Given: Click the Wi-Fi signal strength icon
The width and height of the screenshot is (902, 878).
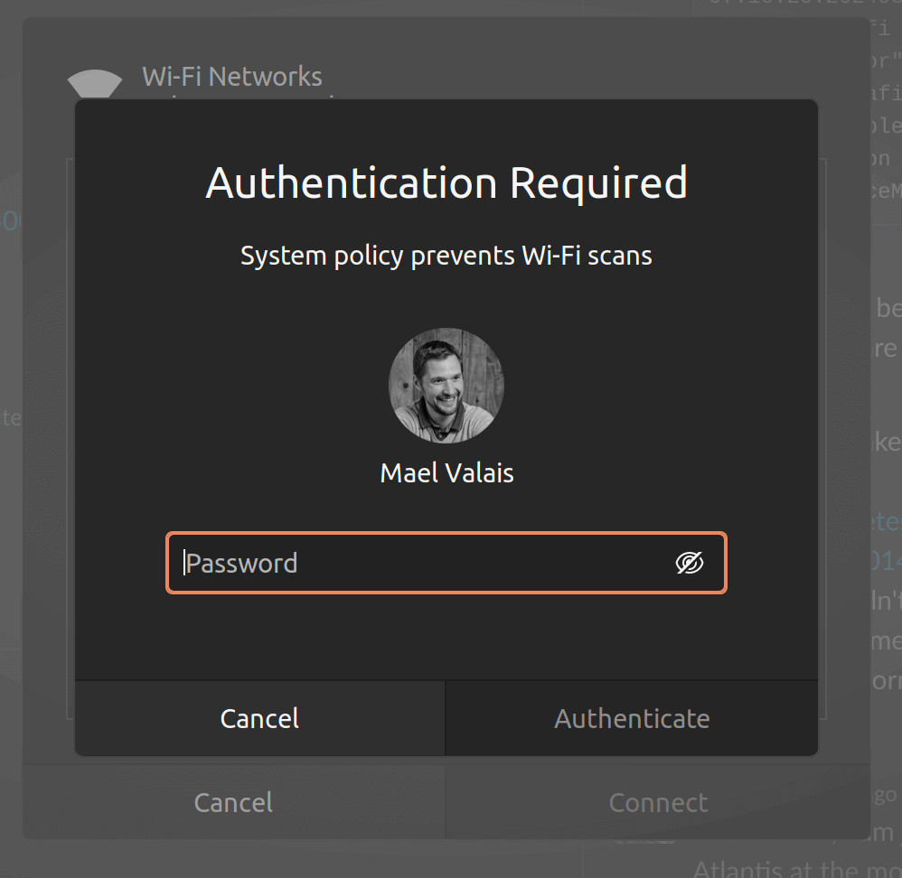Looking at the screenshot, I should click(x=95, y=83).
